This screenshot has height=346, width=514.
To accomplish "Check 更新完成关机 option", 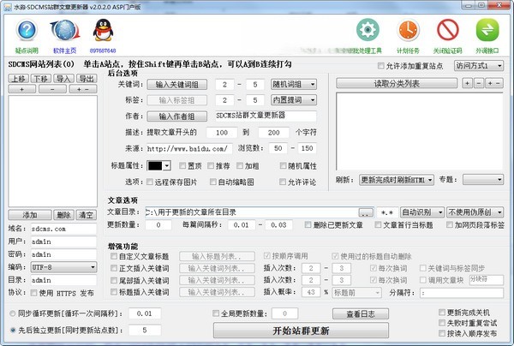I will 442,313.
